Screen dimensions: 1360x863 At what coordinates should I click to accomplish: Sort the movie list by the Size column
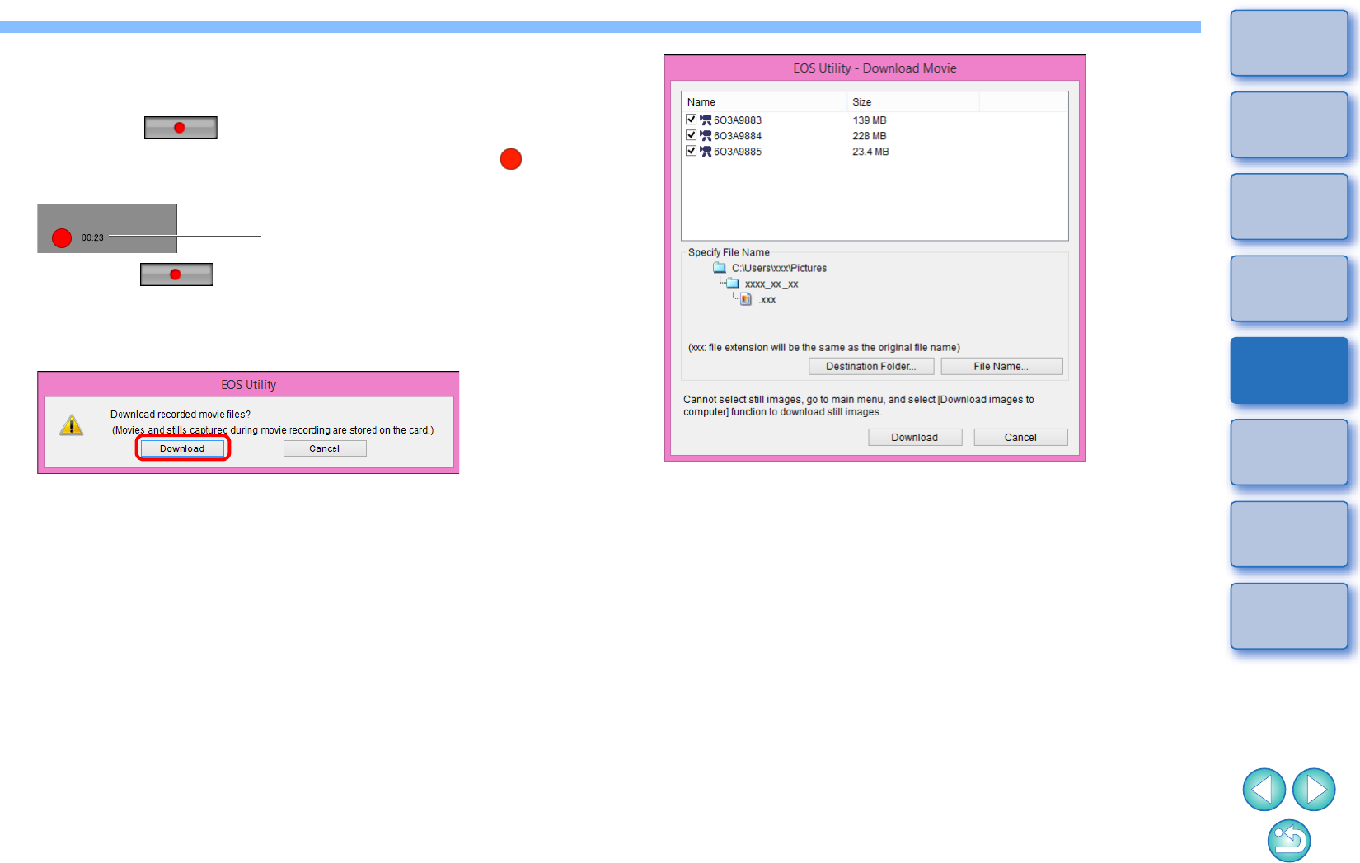click(913, 102)
